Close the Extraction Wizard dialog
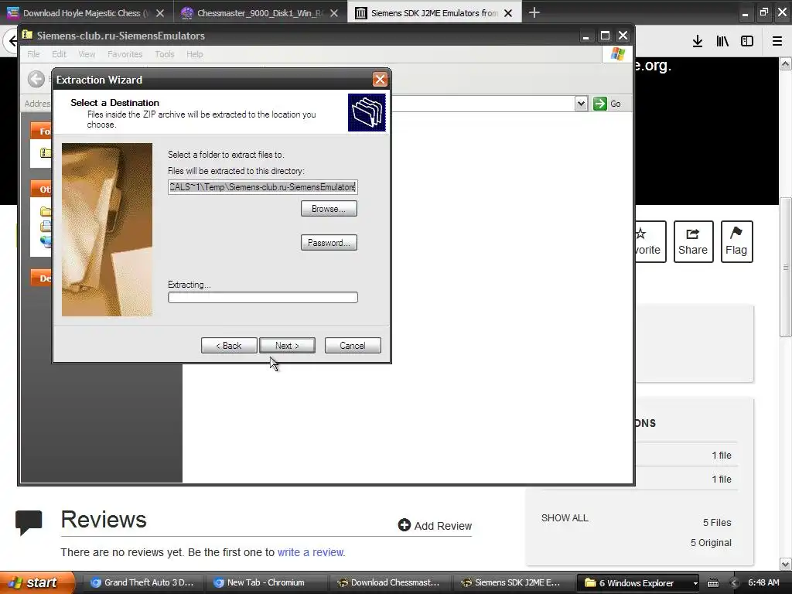 380,80
